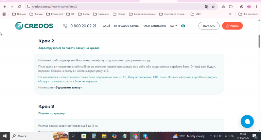Open the Chrome three-dot menu
The image size is (261, 140).
(x=256, y=7)
